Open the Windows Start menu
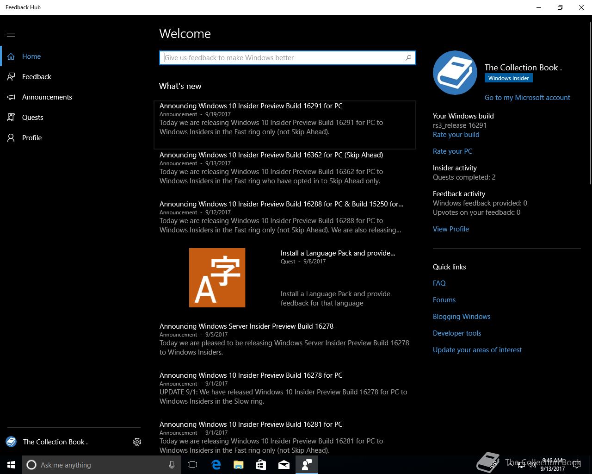 [x=11, y=465]
